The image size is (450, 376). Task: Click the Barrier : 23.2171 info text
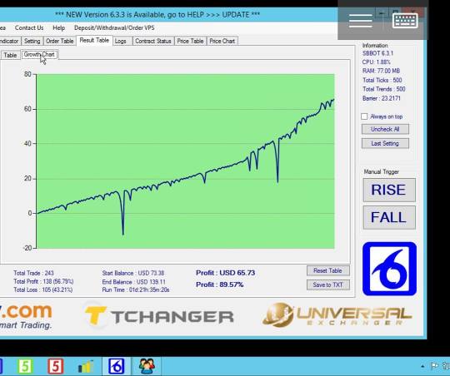(382, 98)
